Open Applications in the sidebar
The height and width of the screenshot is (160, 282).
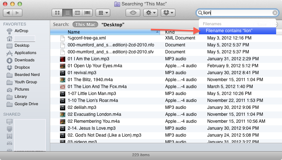(x=25, y=53)
